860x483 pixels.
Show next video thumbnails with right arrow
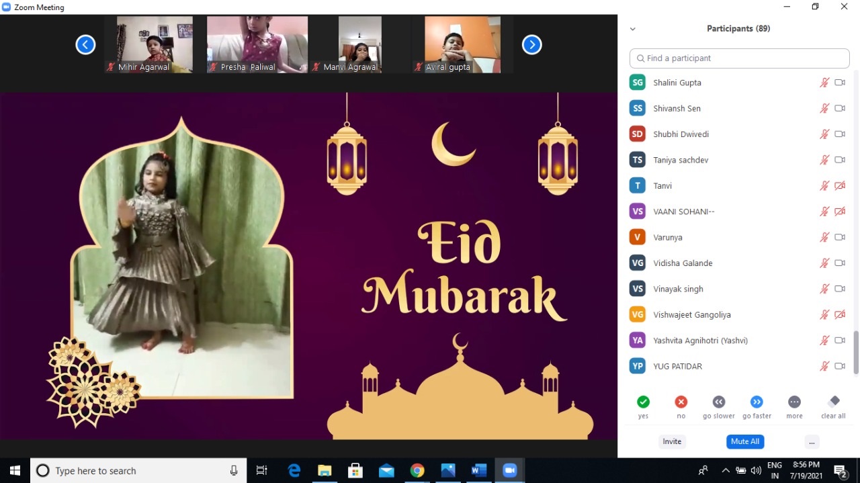click(531, 45)
